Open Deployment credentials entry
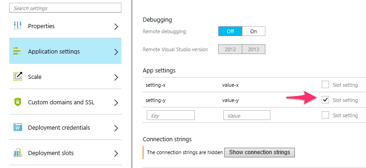Screen dimensions: 366x168 [66, 127]
